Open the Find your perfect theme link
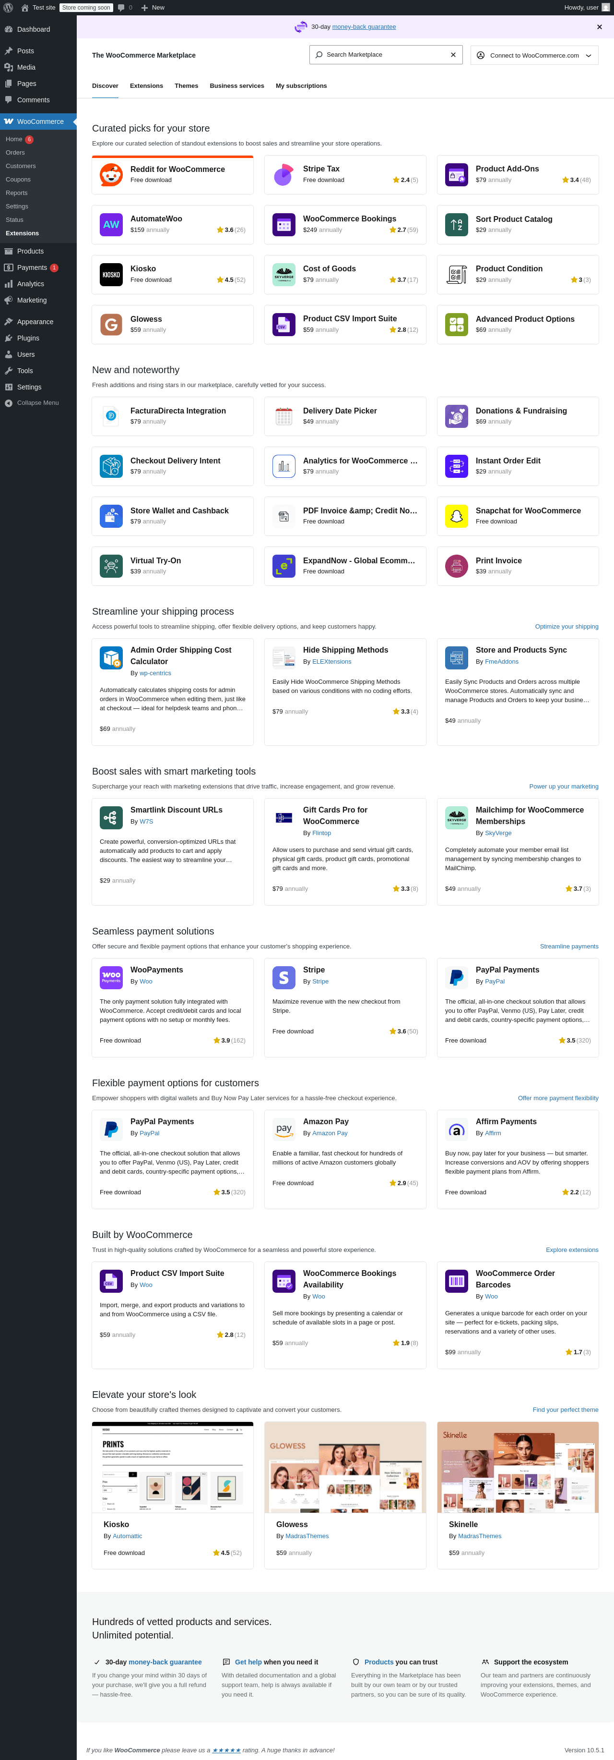The height and width of the screenshot is (1760, 614). (x=565, y=1409)
